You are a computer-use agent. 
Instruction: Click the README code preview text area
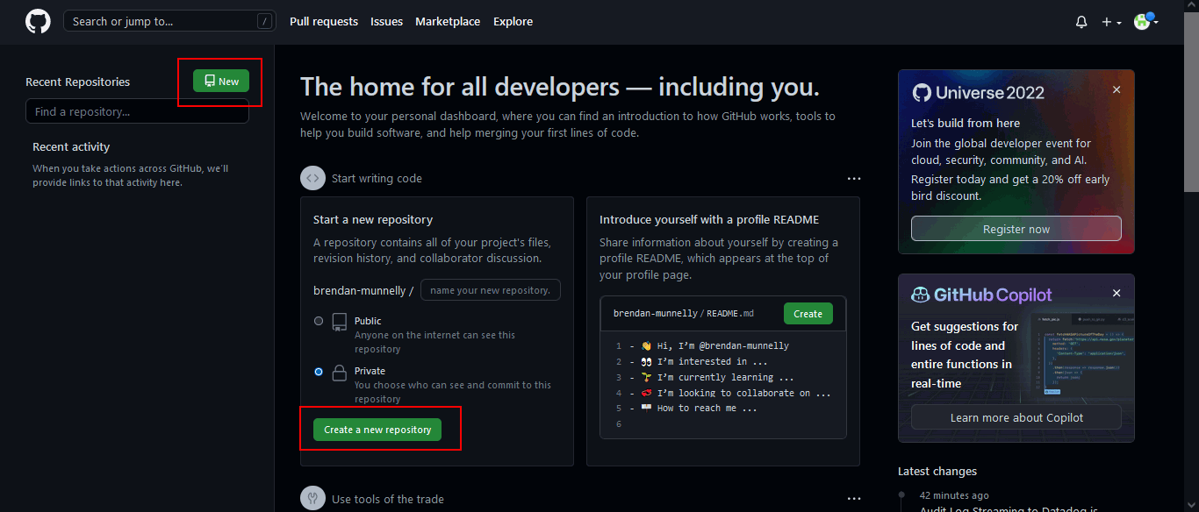coord(723,385)
